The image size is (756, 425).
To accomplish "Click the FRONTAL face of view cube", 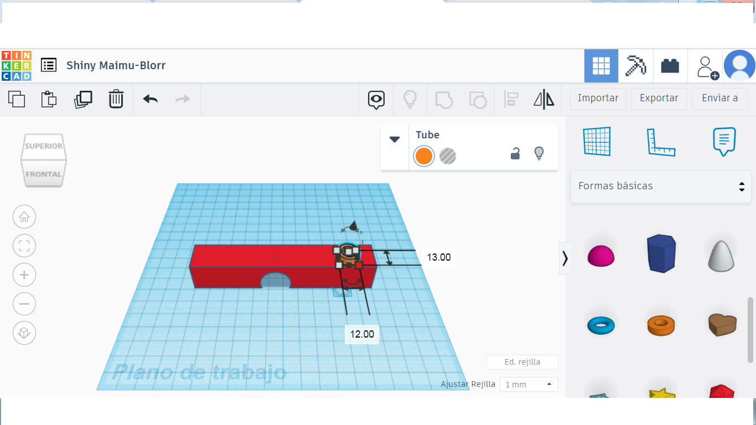I will point(44,174).
